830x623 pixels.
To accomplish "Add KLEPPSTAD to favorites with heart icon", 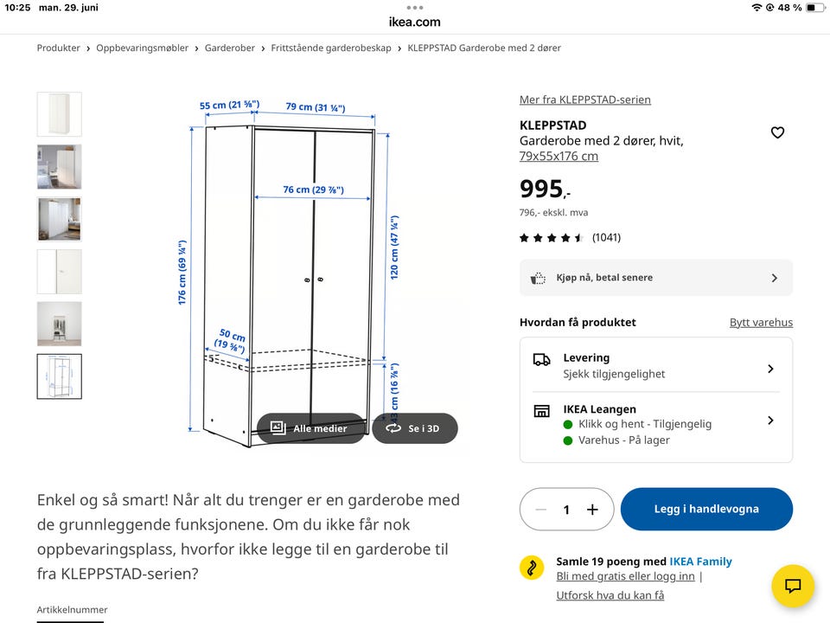I will 777,132.
